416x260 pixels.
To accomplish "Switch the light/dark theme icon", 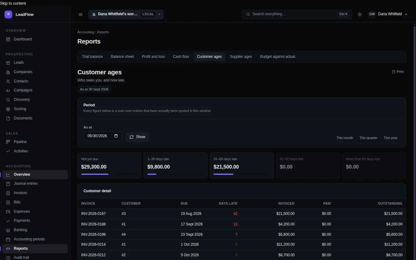I will 360,14.
